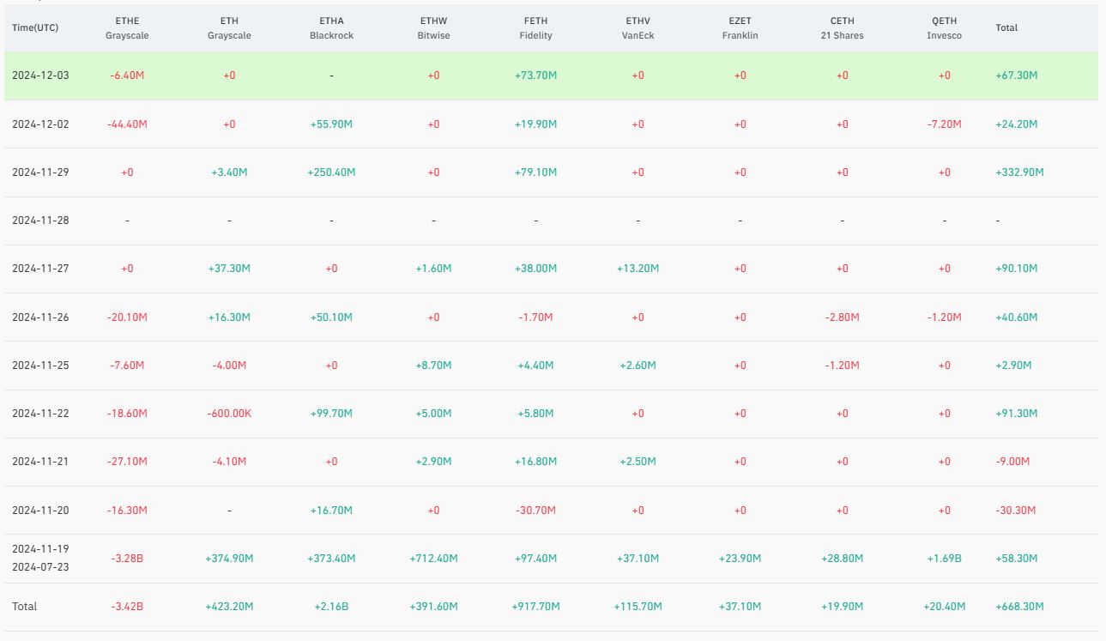
Task: Click the +2.60M VanEck value
Action: (x=638, y=366)
